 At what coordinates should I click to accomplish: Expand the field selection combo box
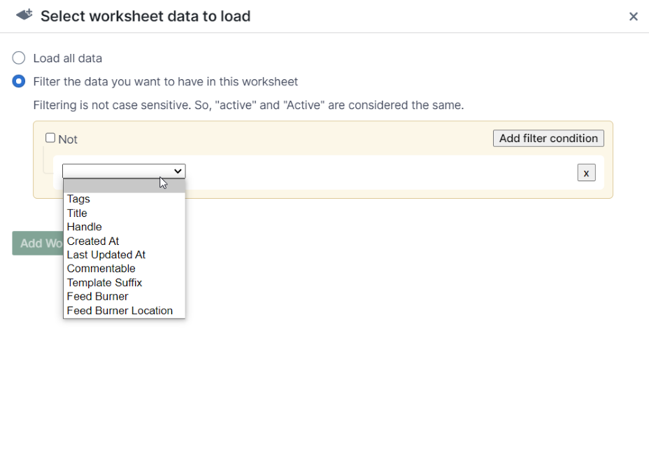tap(123, 171)
